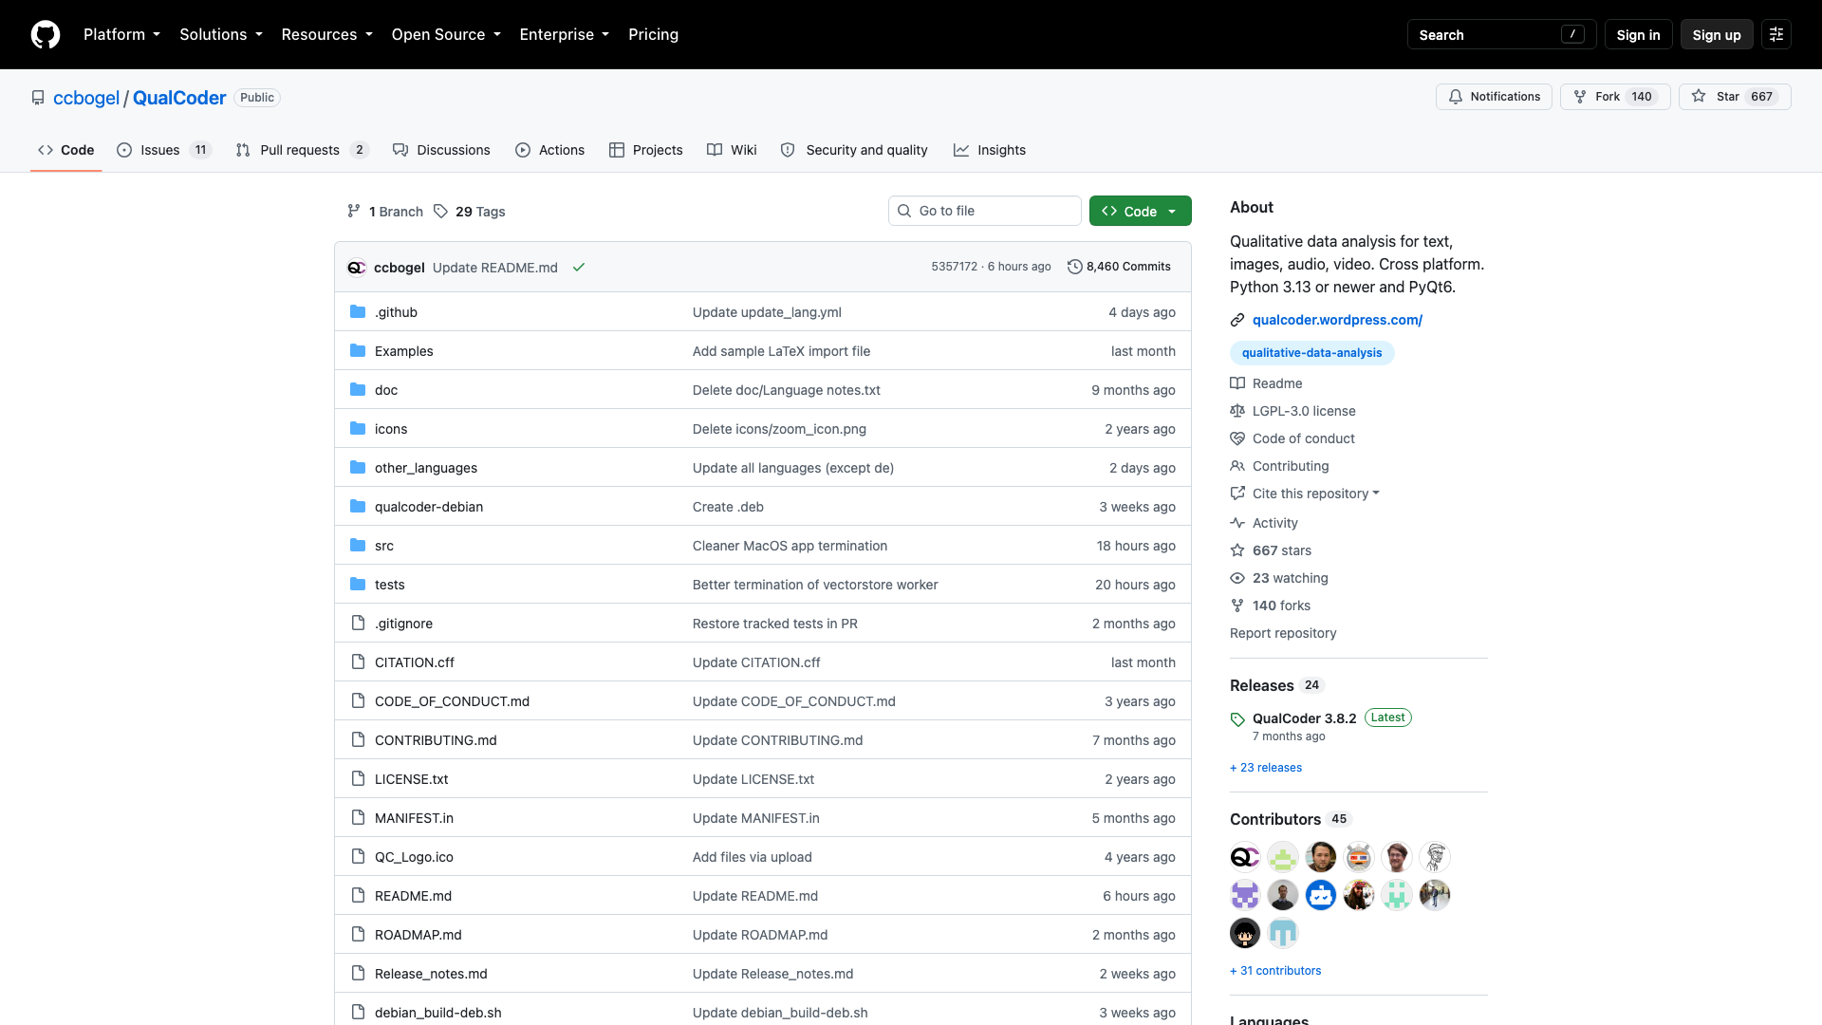Open Security and quality tab
1822x1025 pixels.
854,150
